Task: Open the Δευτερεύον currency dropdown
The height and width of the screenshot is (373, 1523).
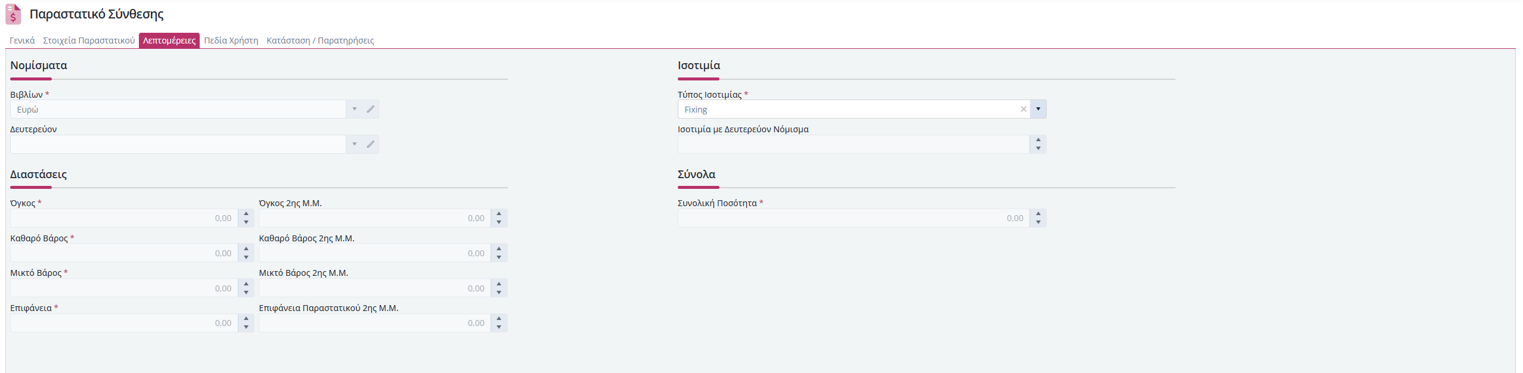Action: [355, 144]
